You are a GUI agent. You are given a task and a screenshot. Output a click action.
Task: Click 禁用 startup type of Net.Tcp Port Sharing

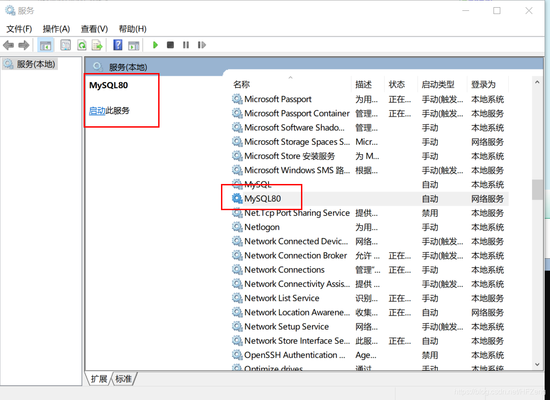430,213
